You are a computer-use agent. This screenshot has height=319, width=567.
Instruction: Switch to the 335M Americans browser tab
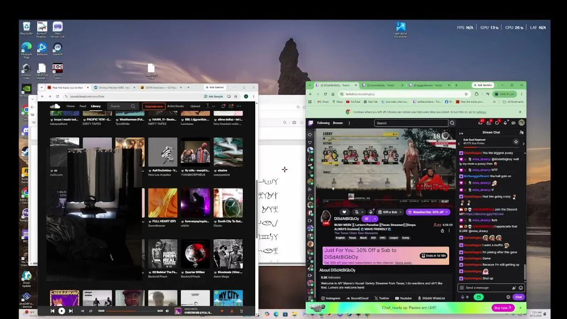point(161,88)
